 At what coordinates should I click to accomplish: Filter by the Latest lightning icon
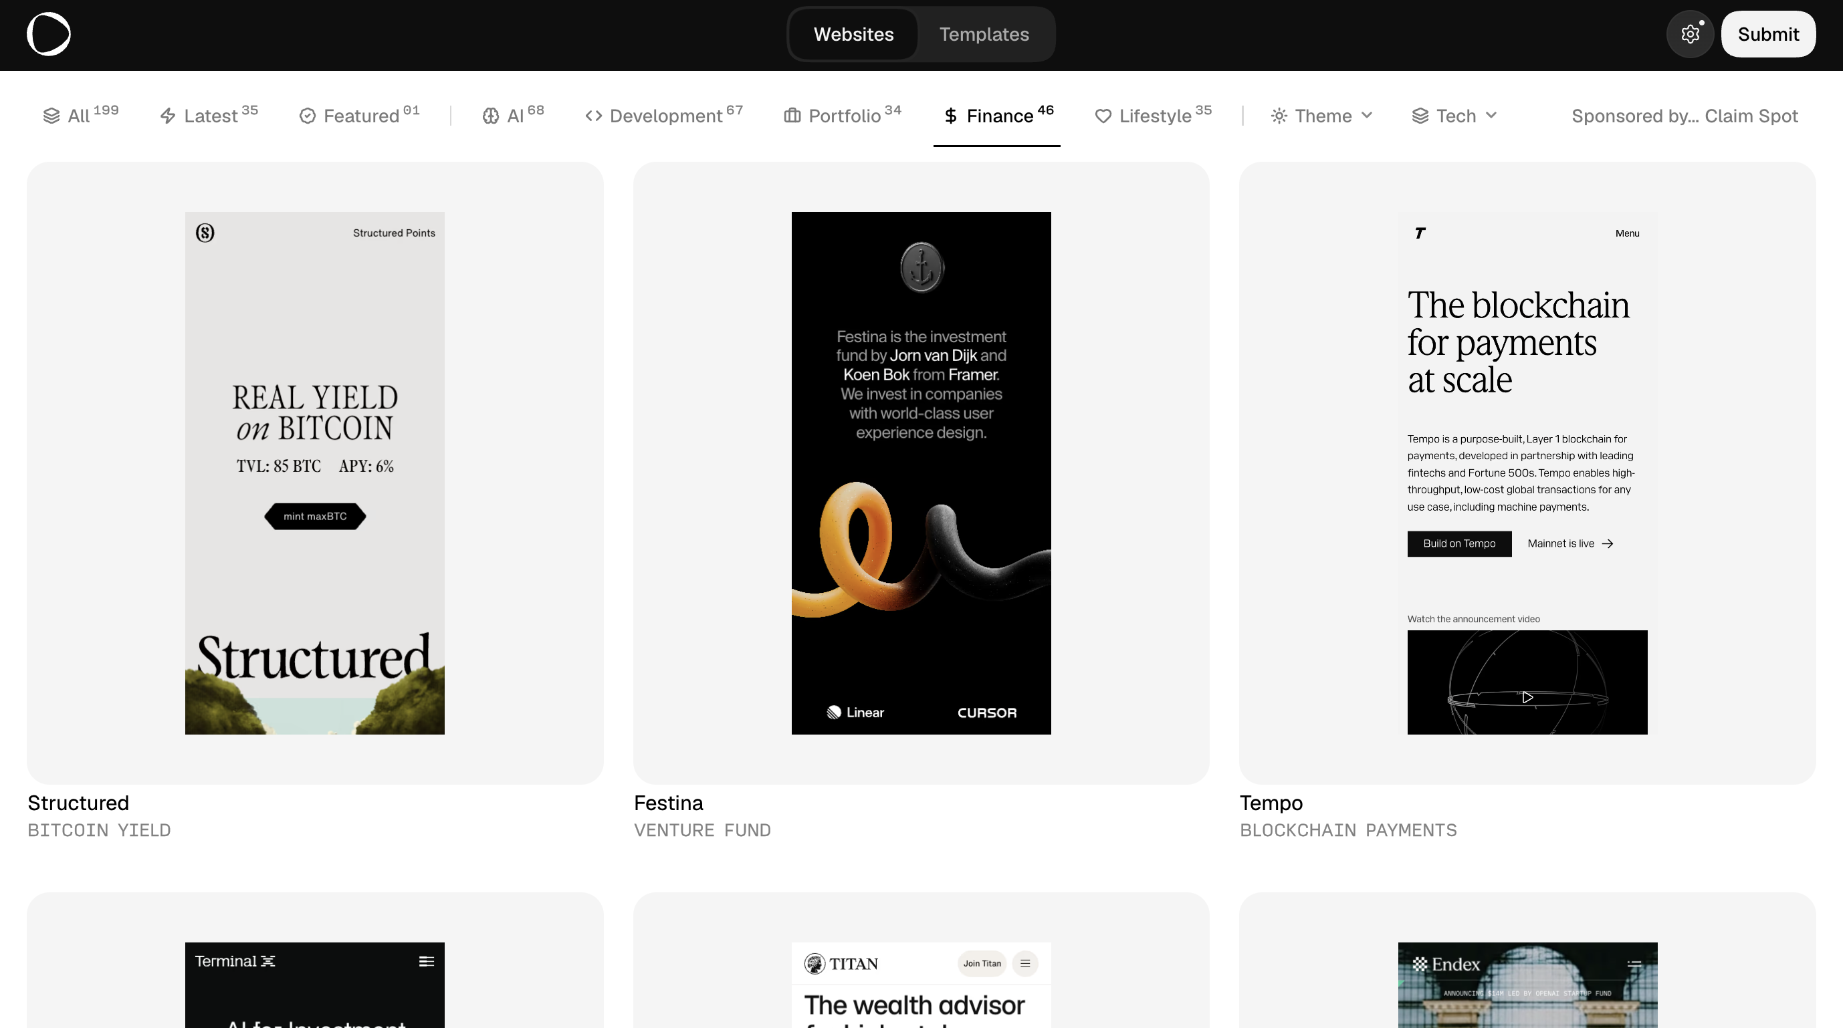(167, 115)
